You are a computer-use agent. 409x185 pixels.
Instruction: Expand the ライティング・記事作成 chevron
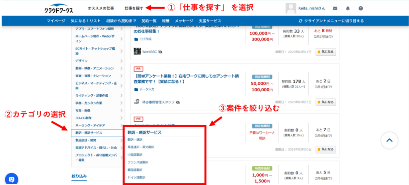(121, 95)
